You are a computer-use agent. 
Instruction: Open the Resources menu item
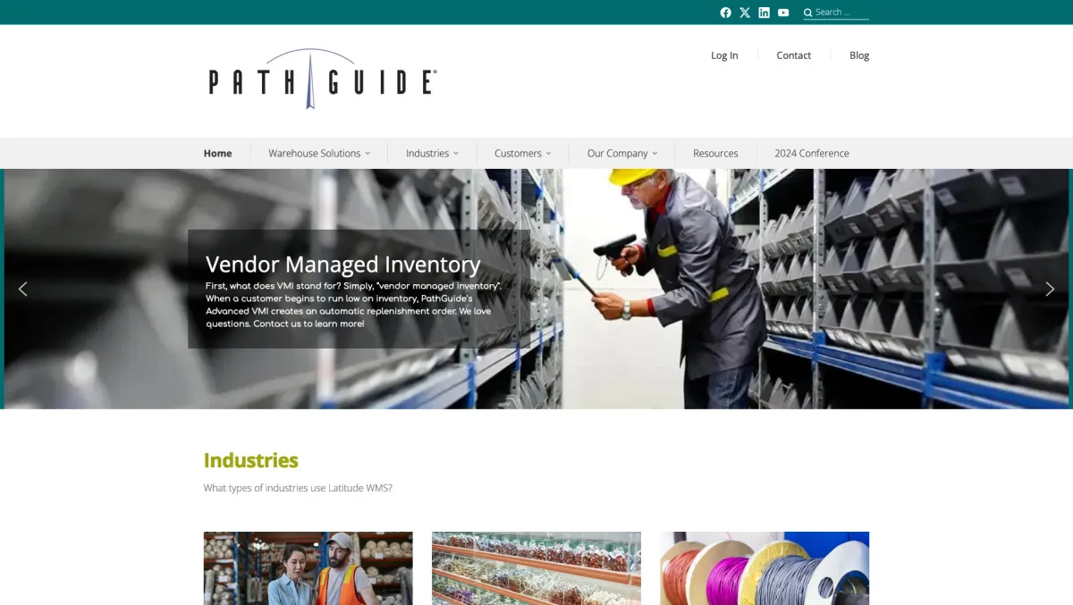click(x=715, y=154)
